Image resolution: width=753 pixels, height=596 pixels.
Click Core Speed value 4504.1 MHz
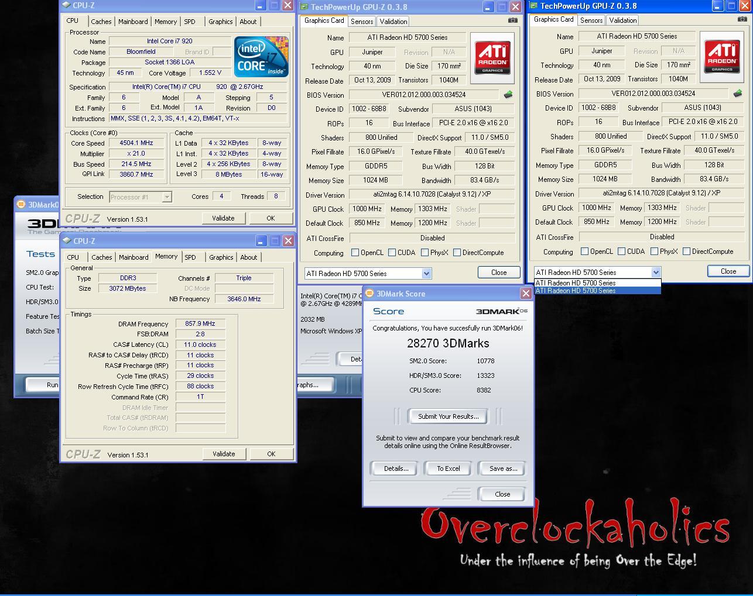point(136,143)
